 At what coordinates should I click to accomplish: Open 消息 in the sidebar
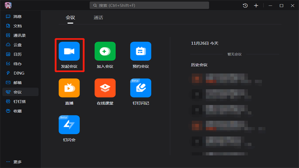point(21,16)
